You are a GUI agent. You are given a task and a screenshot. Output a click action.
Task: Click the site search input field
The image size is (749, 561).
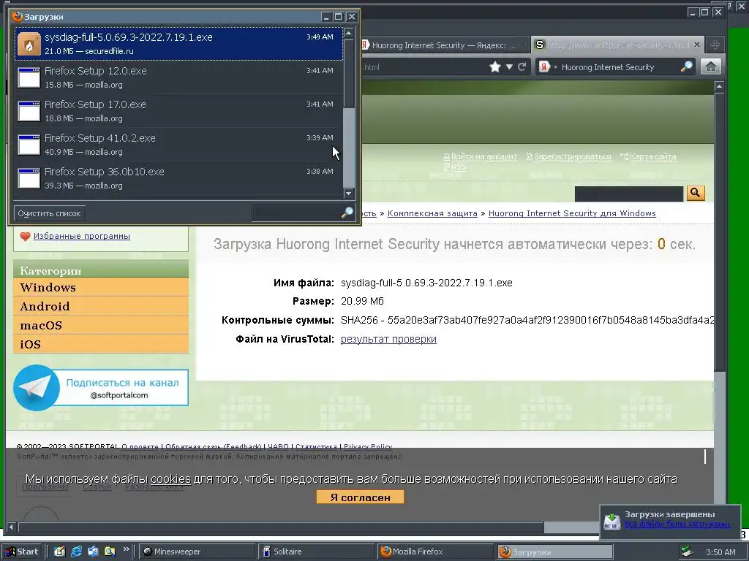pos(628,194)
